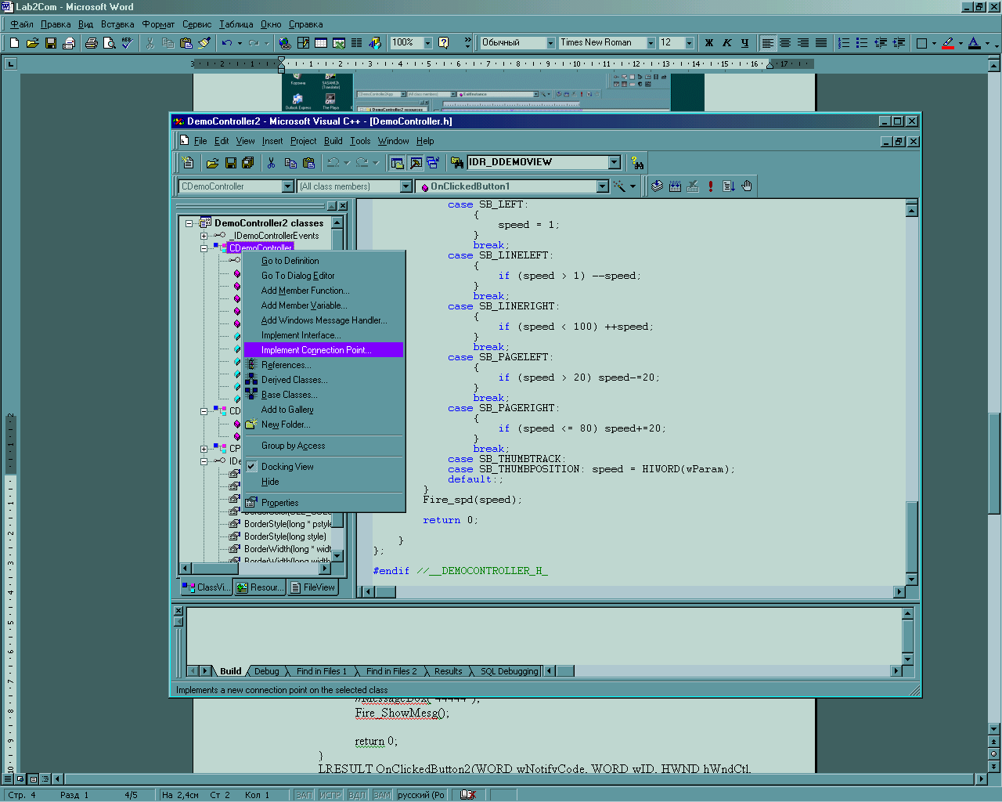Click ЗАМ overtype indicator in status bar
1002x802 pixels.
coord(382,795)
